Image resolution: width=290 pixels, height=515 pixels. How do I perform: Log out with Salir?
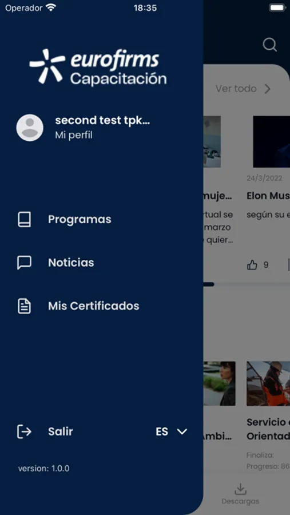(x=61, y=431)
